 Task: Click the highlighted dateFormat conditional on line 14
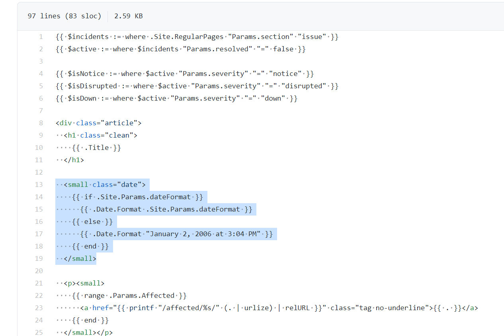point(159,196)
